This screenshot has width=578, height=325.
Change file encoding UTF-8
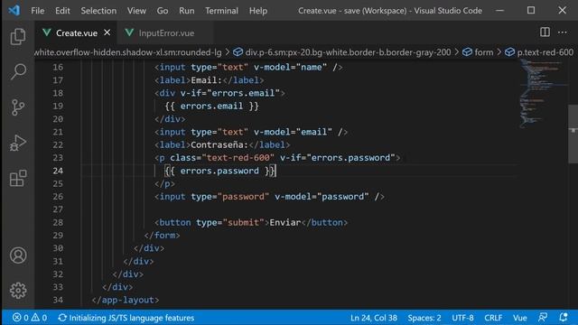pyautogui.click(x=462, y=318)
